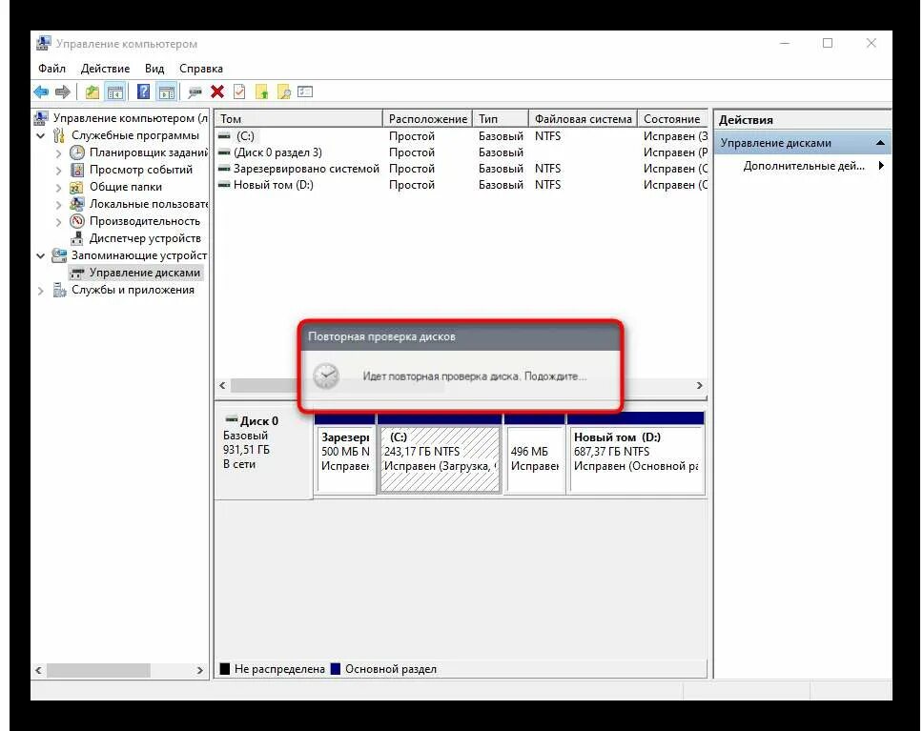Sort by the Состояние column header

click(x=672, y=119)
